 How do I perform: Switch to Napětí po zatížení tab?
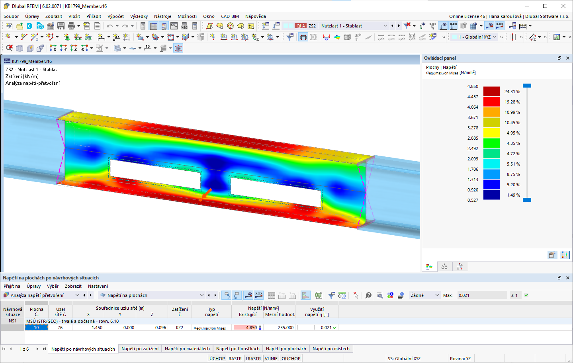[x=140, y=349]
